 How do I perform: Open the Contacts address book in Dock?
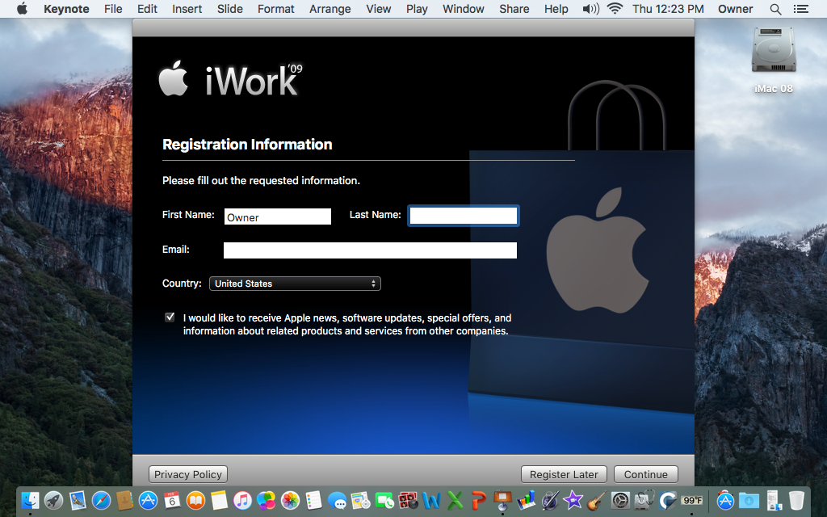125,500
